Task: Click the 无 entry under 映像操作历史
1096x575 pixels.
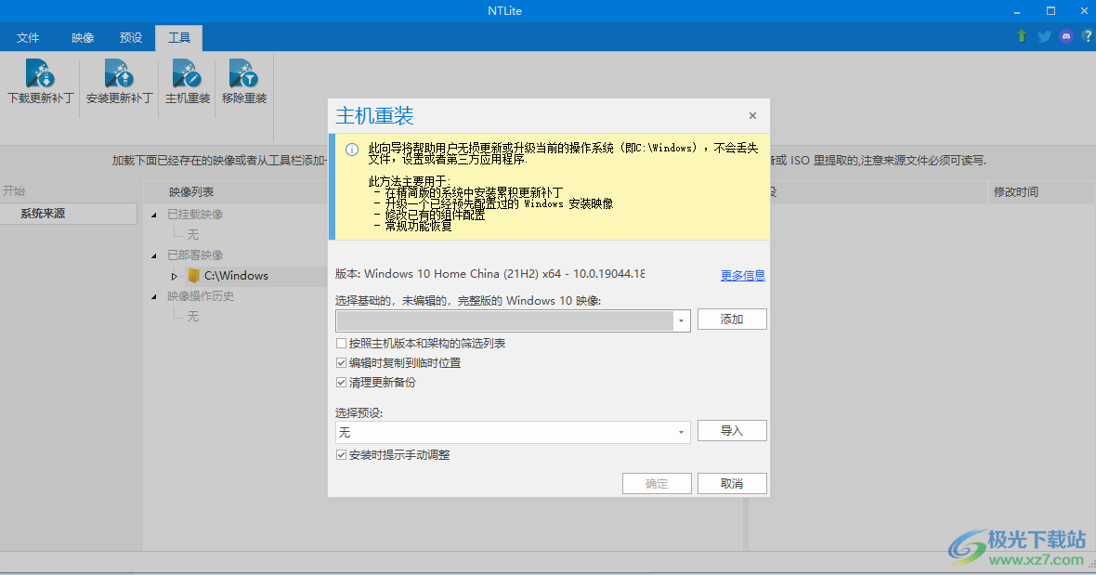Action: [x=193, y=317]
